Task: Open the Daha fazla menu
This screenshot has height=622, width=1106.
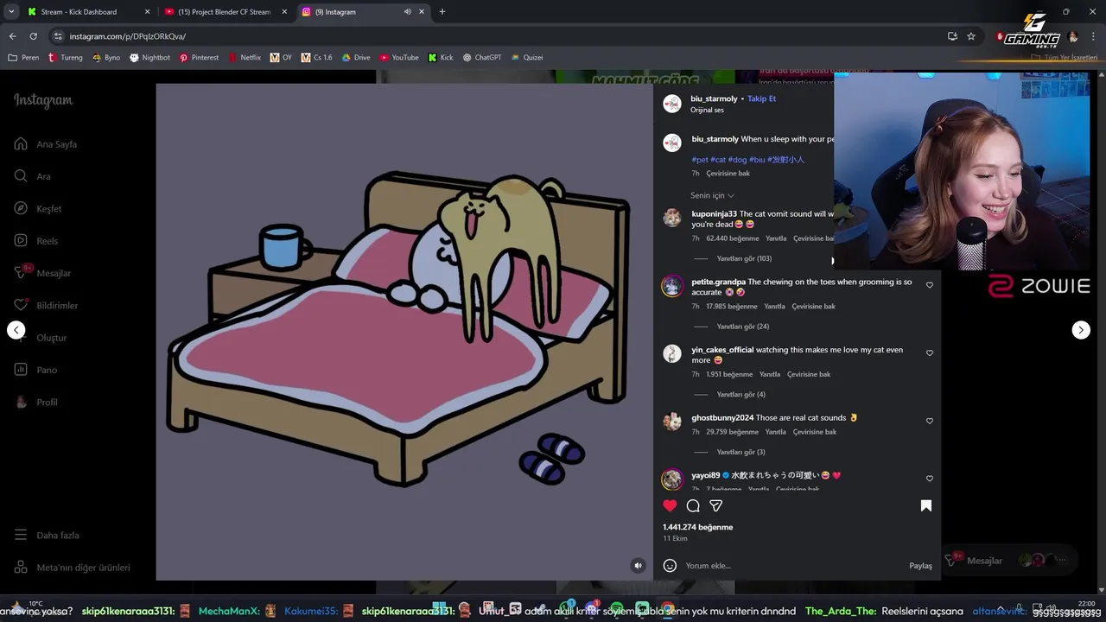Action: tap(47, 535)
